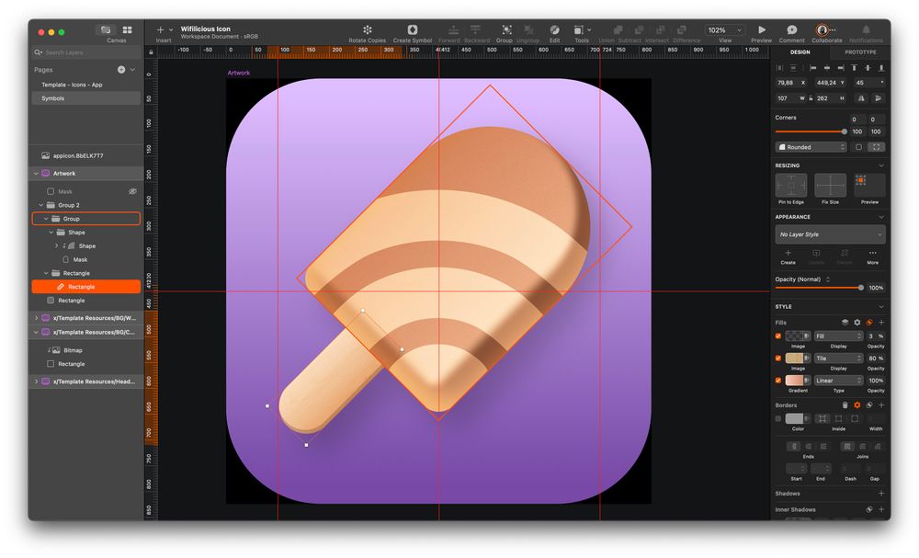
Task: Click the corner radius slider
Action: pos(811,131)
